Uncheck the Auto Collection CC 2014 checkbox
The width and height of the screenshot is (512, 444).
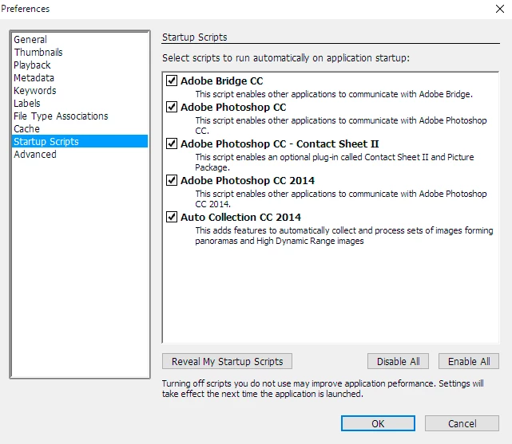(172, 217)
